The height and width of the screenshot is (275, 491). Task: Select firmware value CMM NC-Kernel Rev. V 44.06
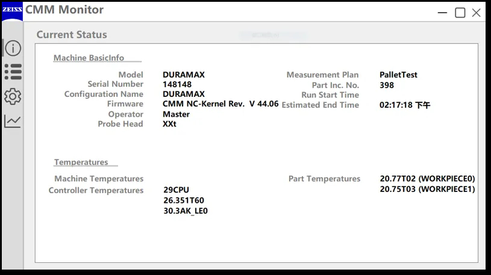pos(220,104)
